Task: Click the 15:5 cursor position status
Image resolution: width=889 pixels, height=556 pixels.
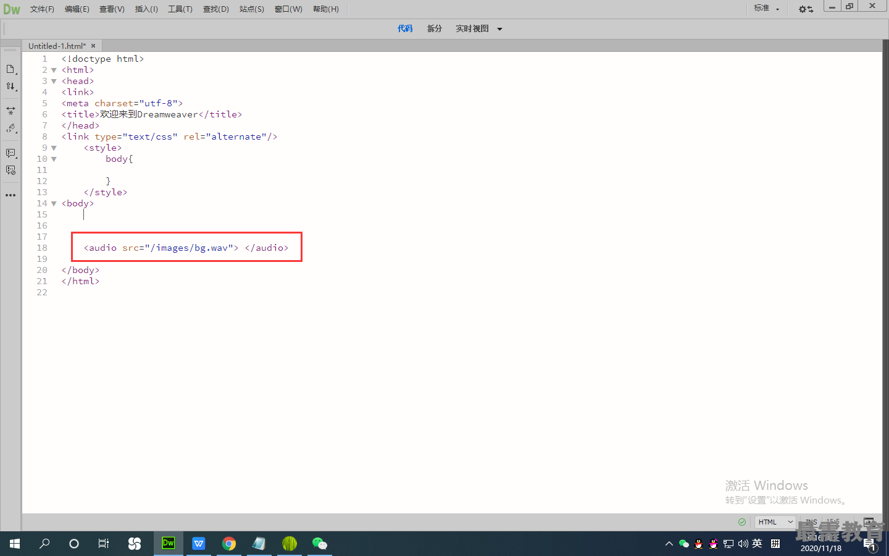Action: point(833,522)
